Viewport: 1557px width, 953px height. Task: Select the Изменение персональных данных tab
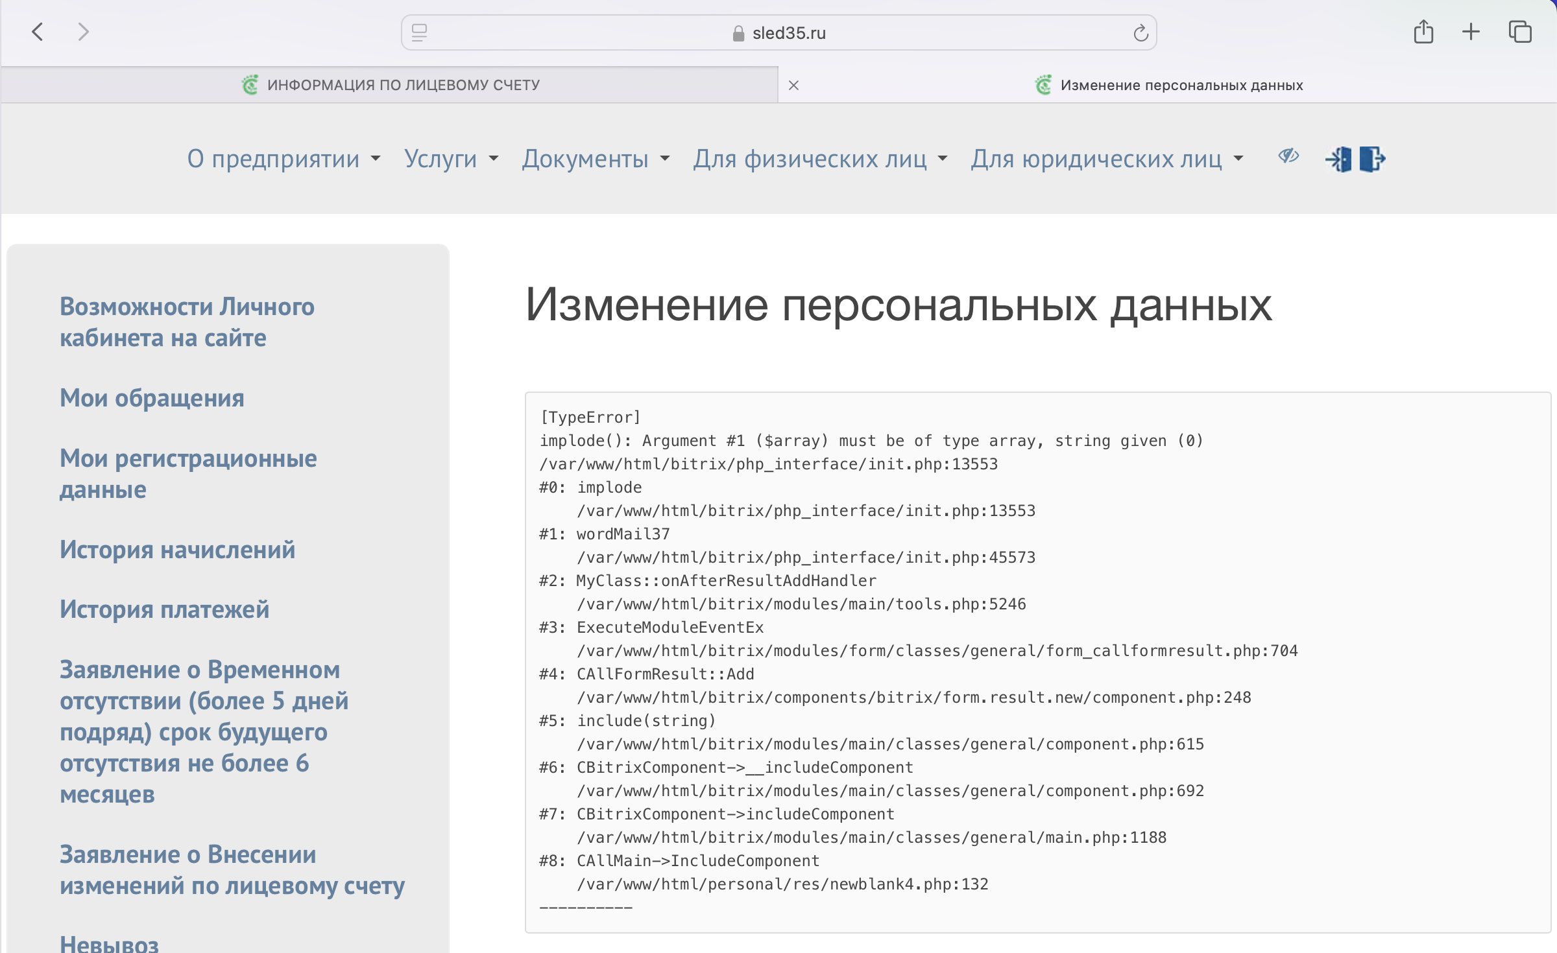(x=1181, y=85)
